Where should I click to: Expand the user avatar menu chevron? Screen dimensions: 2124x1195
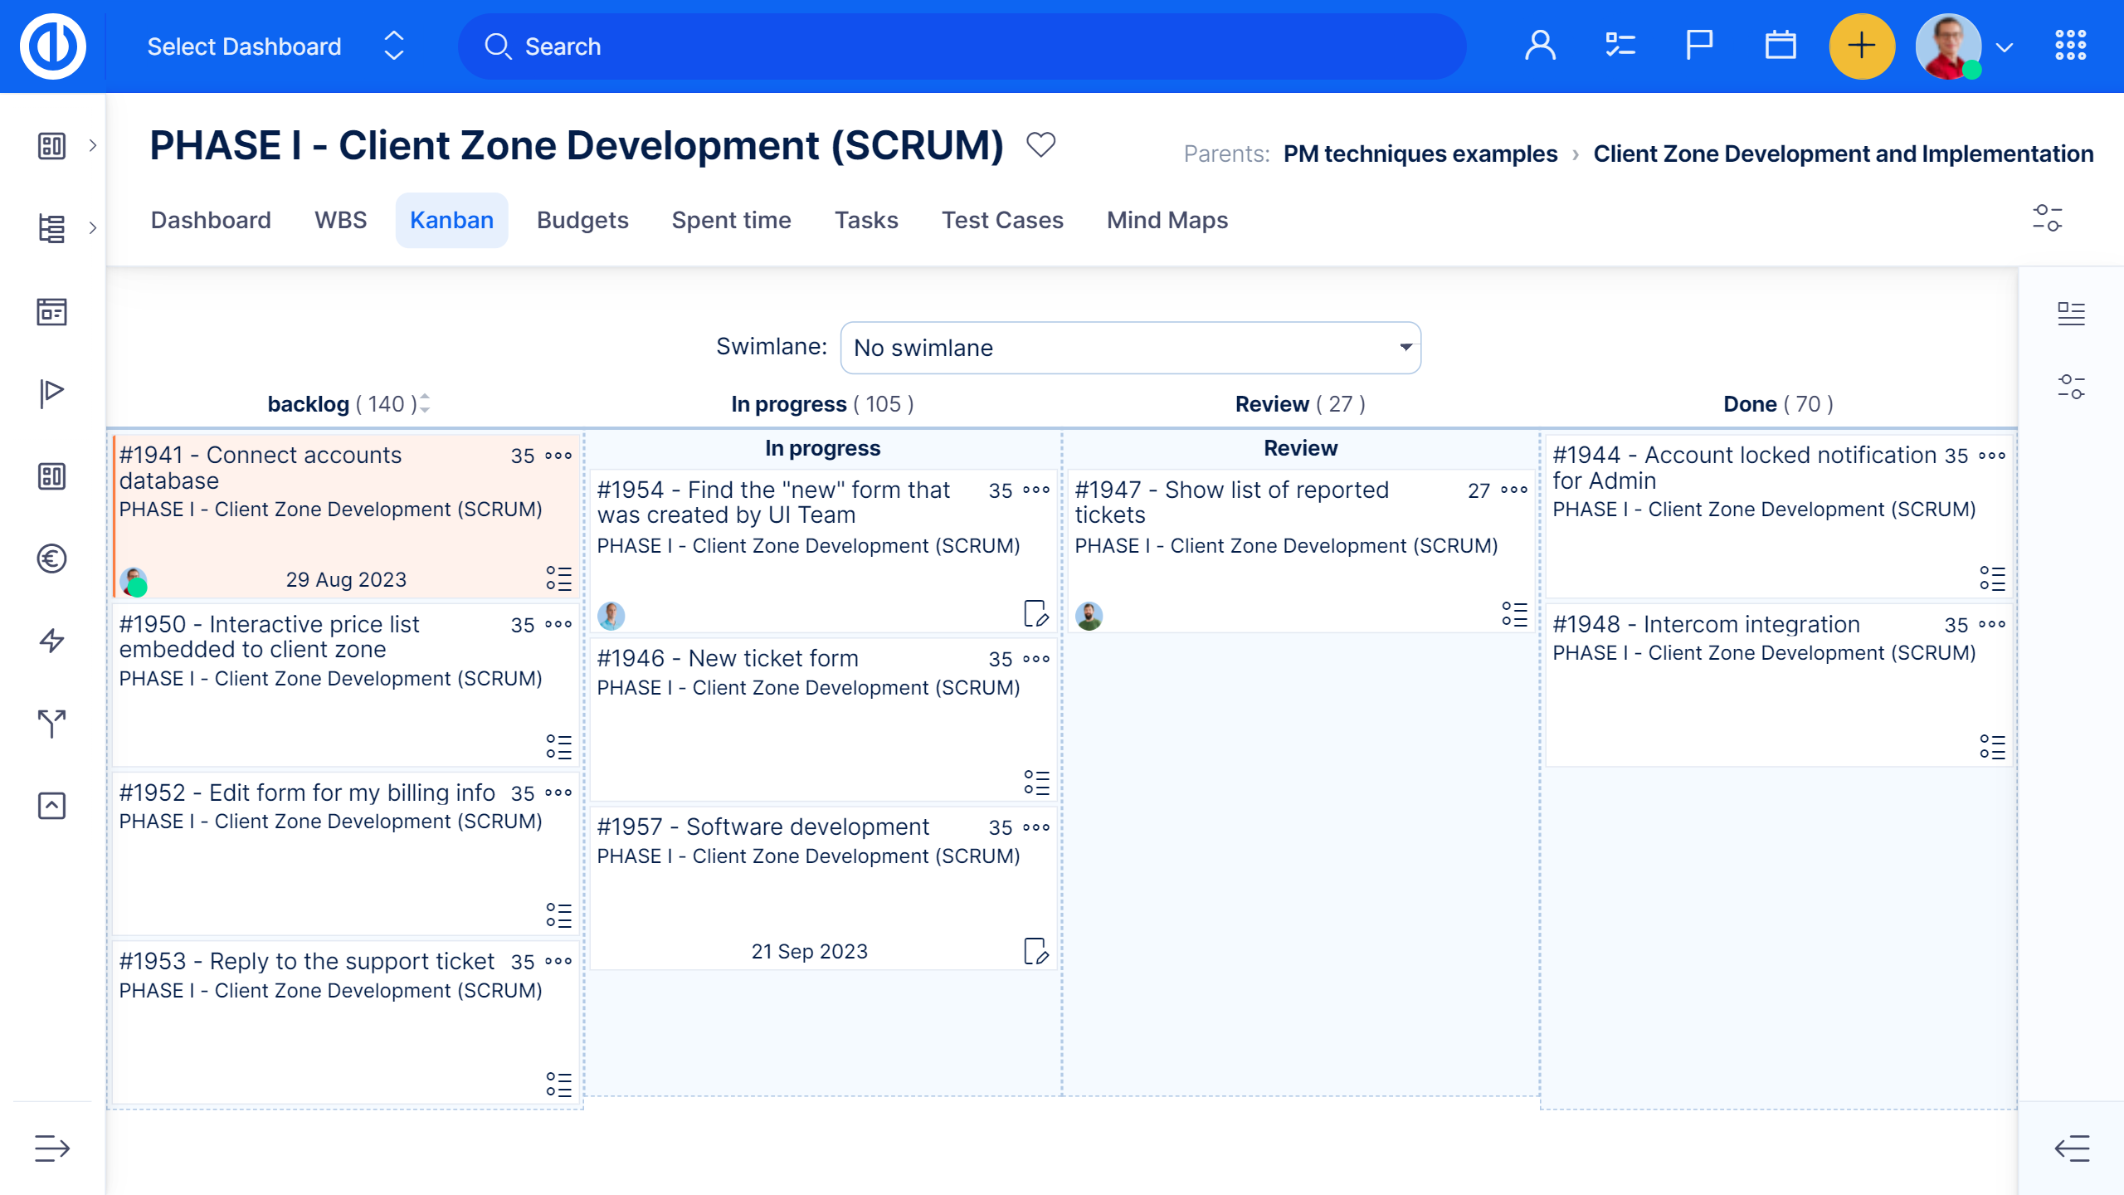[x=2005, y=48]
